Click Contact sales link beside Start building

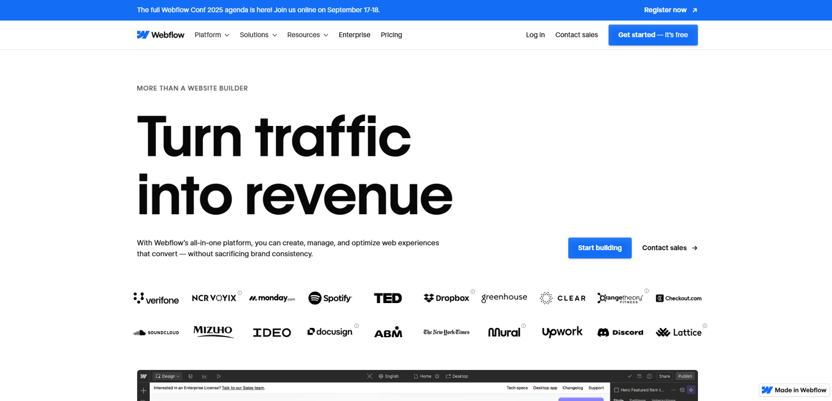[x=664, y=248]
